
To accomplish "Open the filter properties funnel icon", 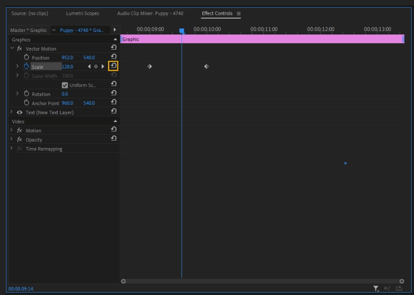I will click(x=376, y=289).
